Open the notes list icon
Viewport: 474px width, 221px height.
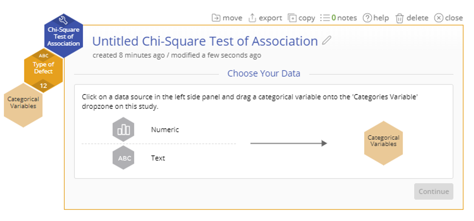click(x=325, y=18)
